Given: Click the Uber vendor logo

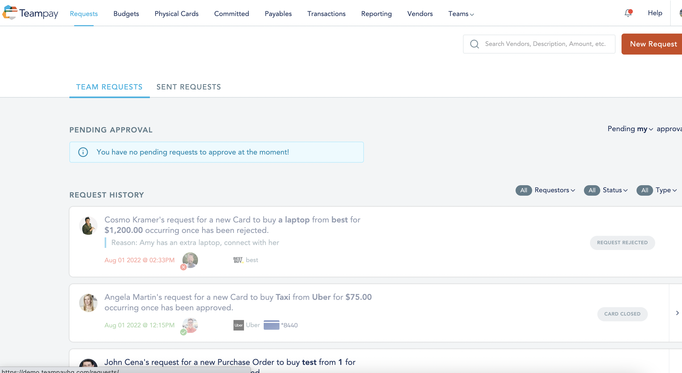Looking at the screenshot, I should pyautogui.click(x=238, y=325).
